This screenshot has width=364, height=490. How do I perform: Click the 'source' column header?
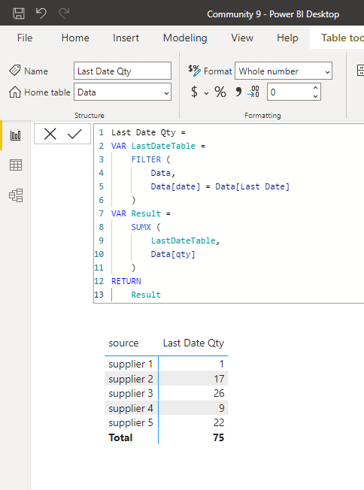123,343
